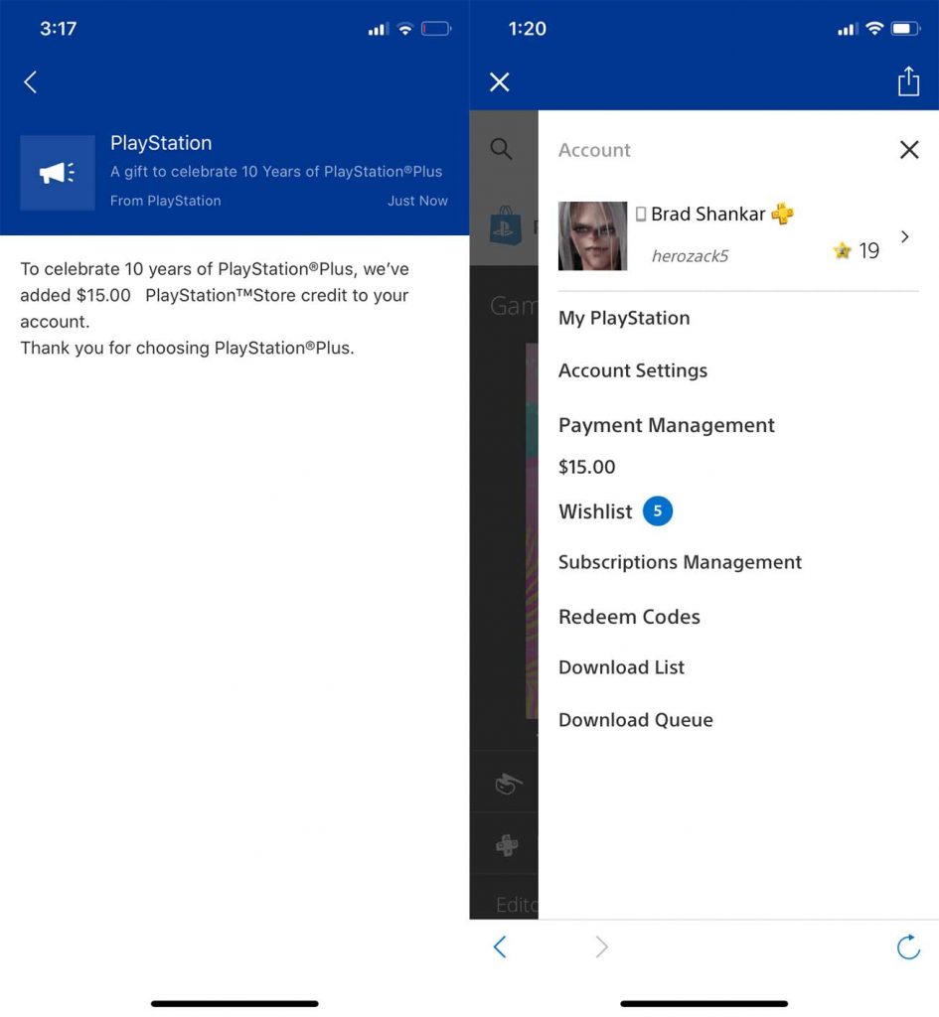Open Redeem Codes
The height and width of the screenshot is (1017, 939).
point(629,617)
